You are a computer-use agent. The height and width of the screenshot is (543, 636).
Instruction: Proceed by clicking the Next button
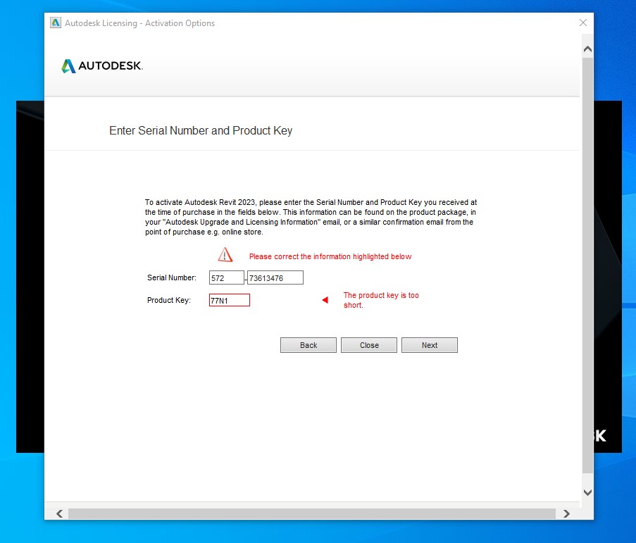tap(430, 345)
